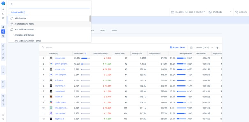Click character.ai desktop vs mobile bar
Screen dimensions: 249x122
pyautogui.click(x=181, y=91)
